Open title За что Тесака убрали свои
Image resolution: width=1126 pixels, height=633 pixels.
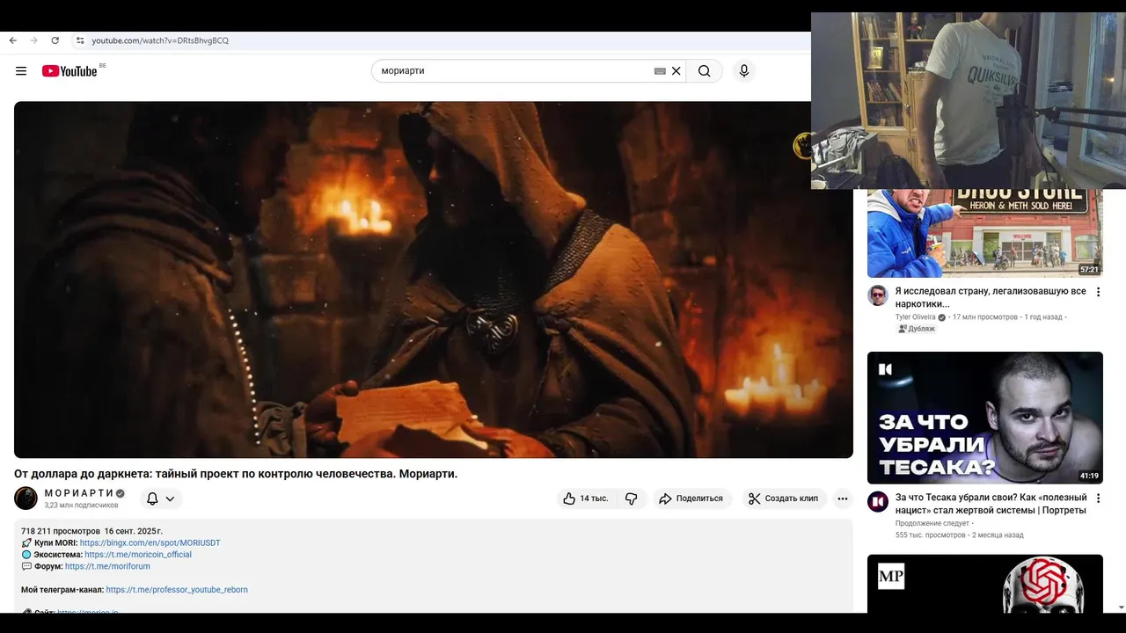991,504
